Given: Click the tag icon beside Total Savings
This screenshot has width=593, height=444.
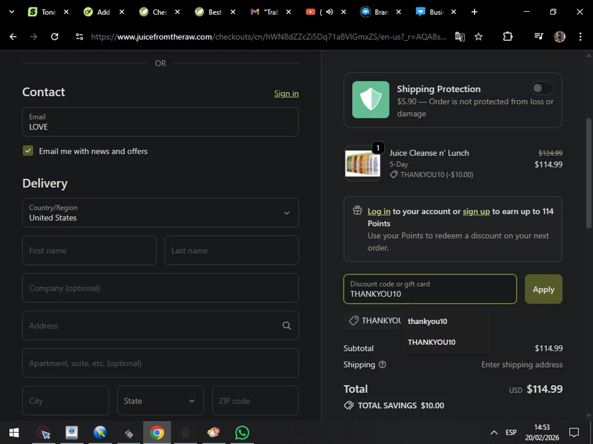Looking at the screenshot, I should pos(349,405).
